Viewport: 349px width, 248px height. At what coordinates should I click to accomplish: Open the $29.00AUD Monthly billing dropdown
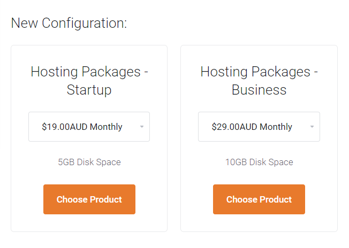(259, 127)
